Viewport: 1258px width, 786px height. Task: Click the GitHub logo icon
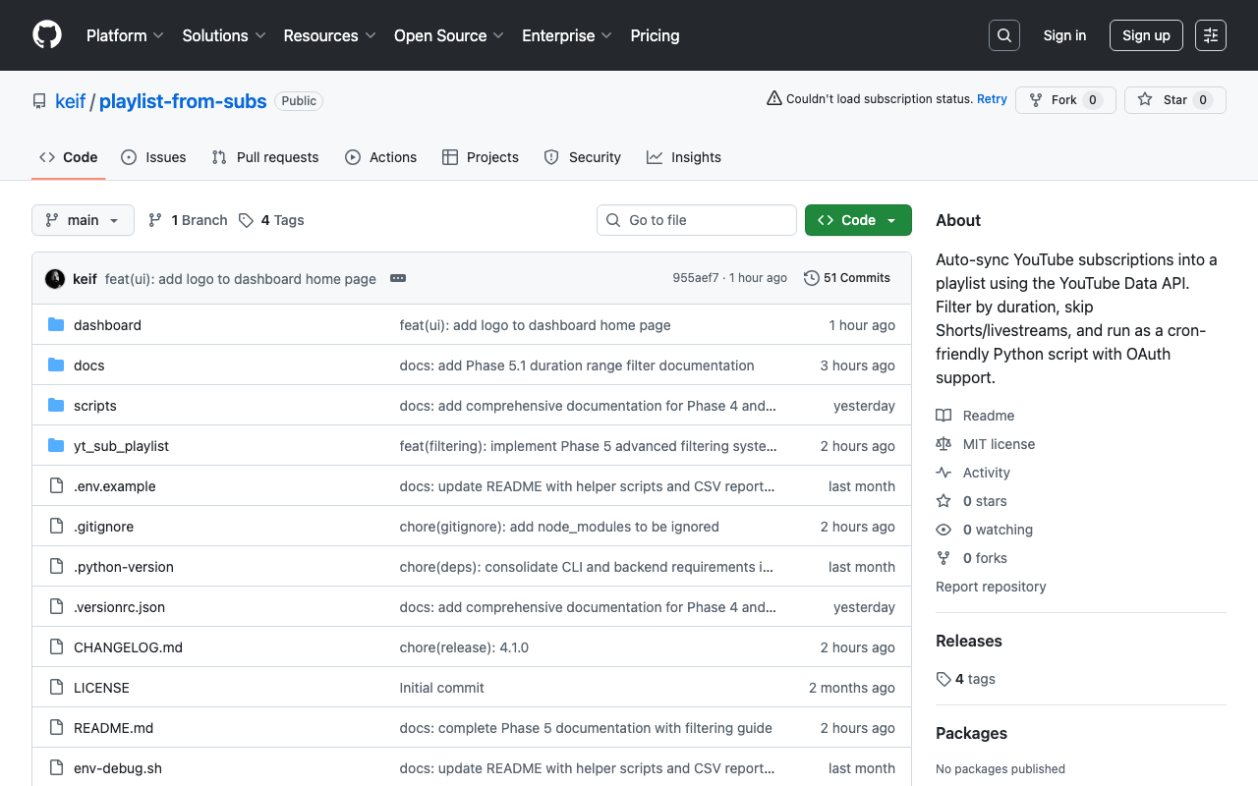tap(47, 35)
